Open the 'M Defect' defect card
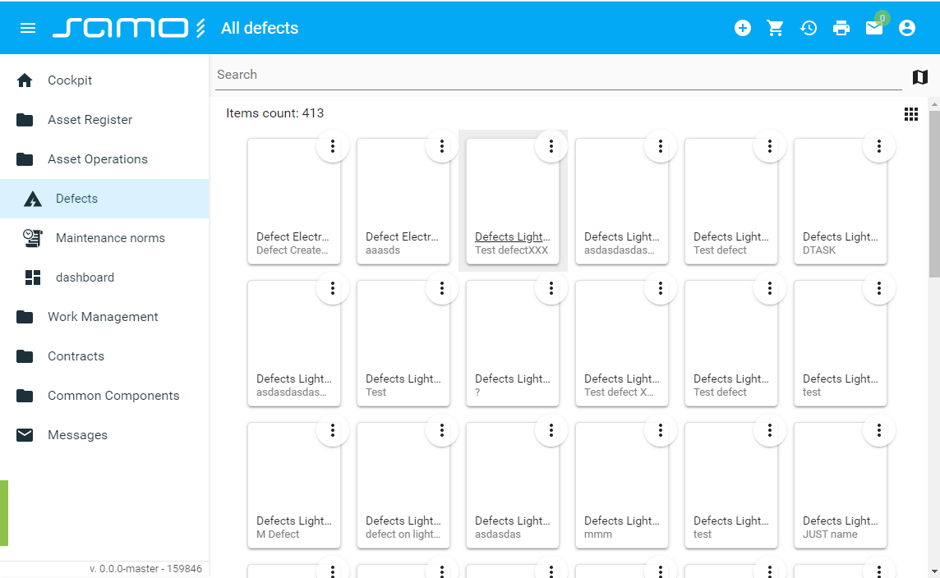Image resolution: width=940 pixels, height=578 pixels. click(294, 485)
